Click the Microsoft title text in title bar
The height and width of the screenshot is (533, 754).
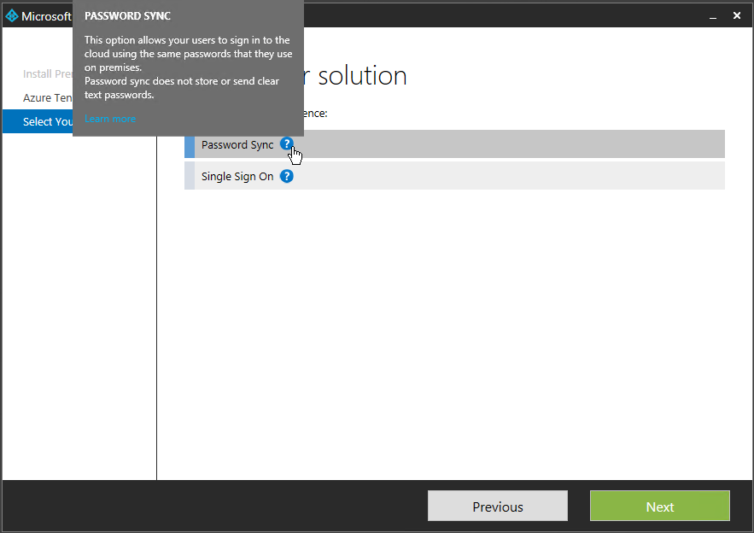46,16
